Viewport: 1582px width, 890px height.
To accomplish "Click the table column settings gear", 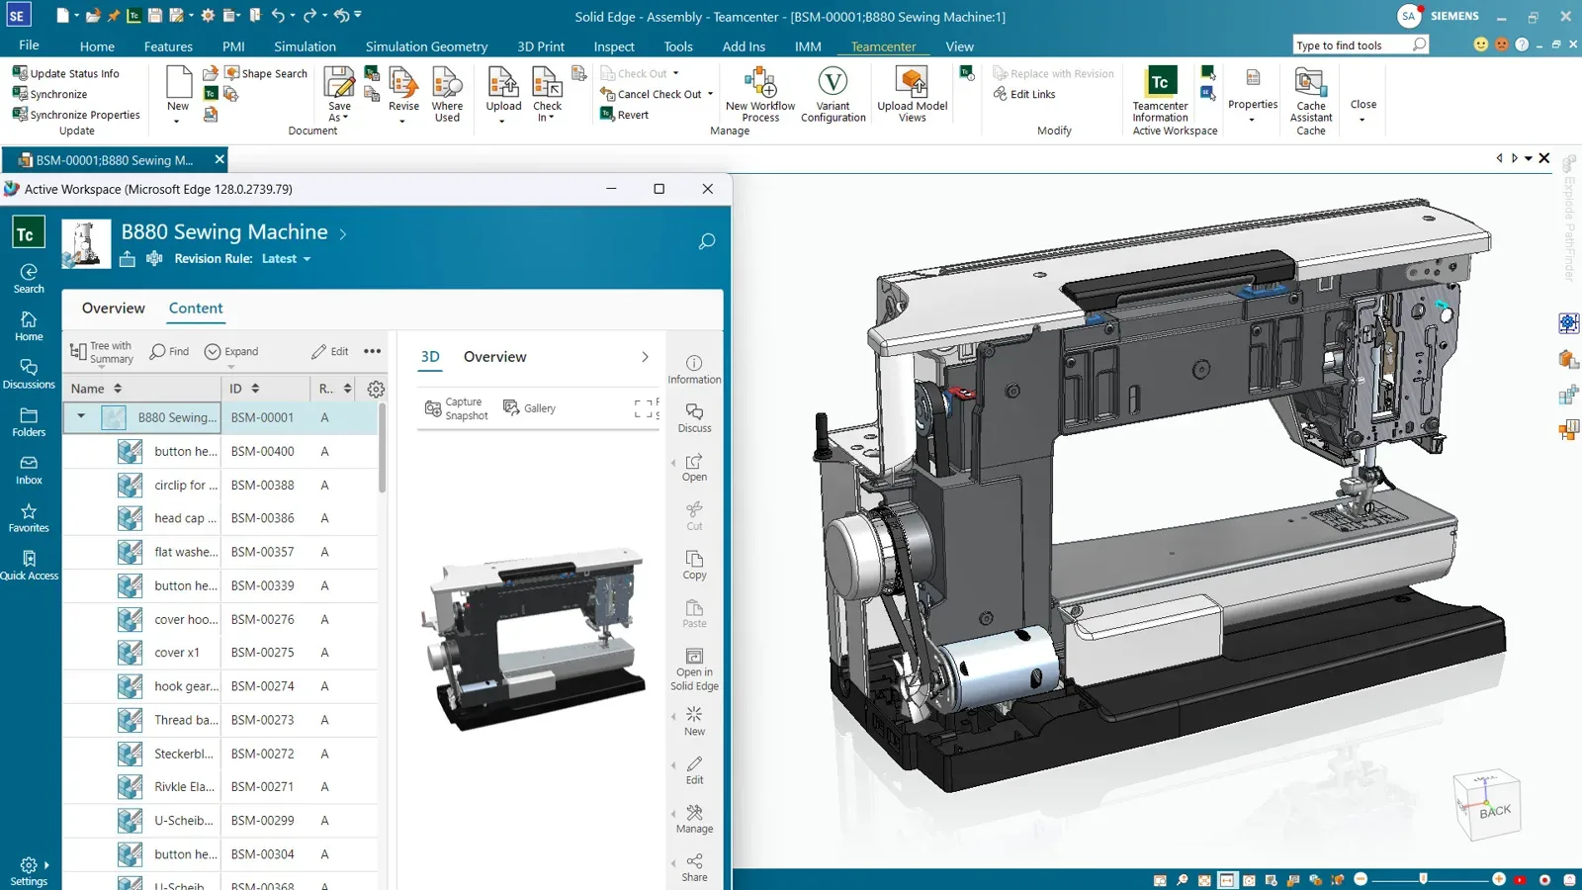I will tap(376, 389).
